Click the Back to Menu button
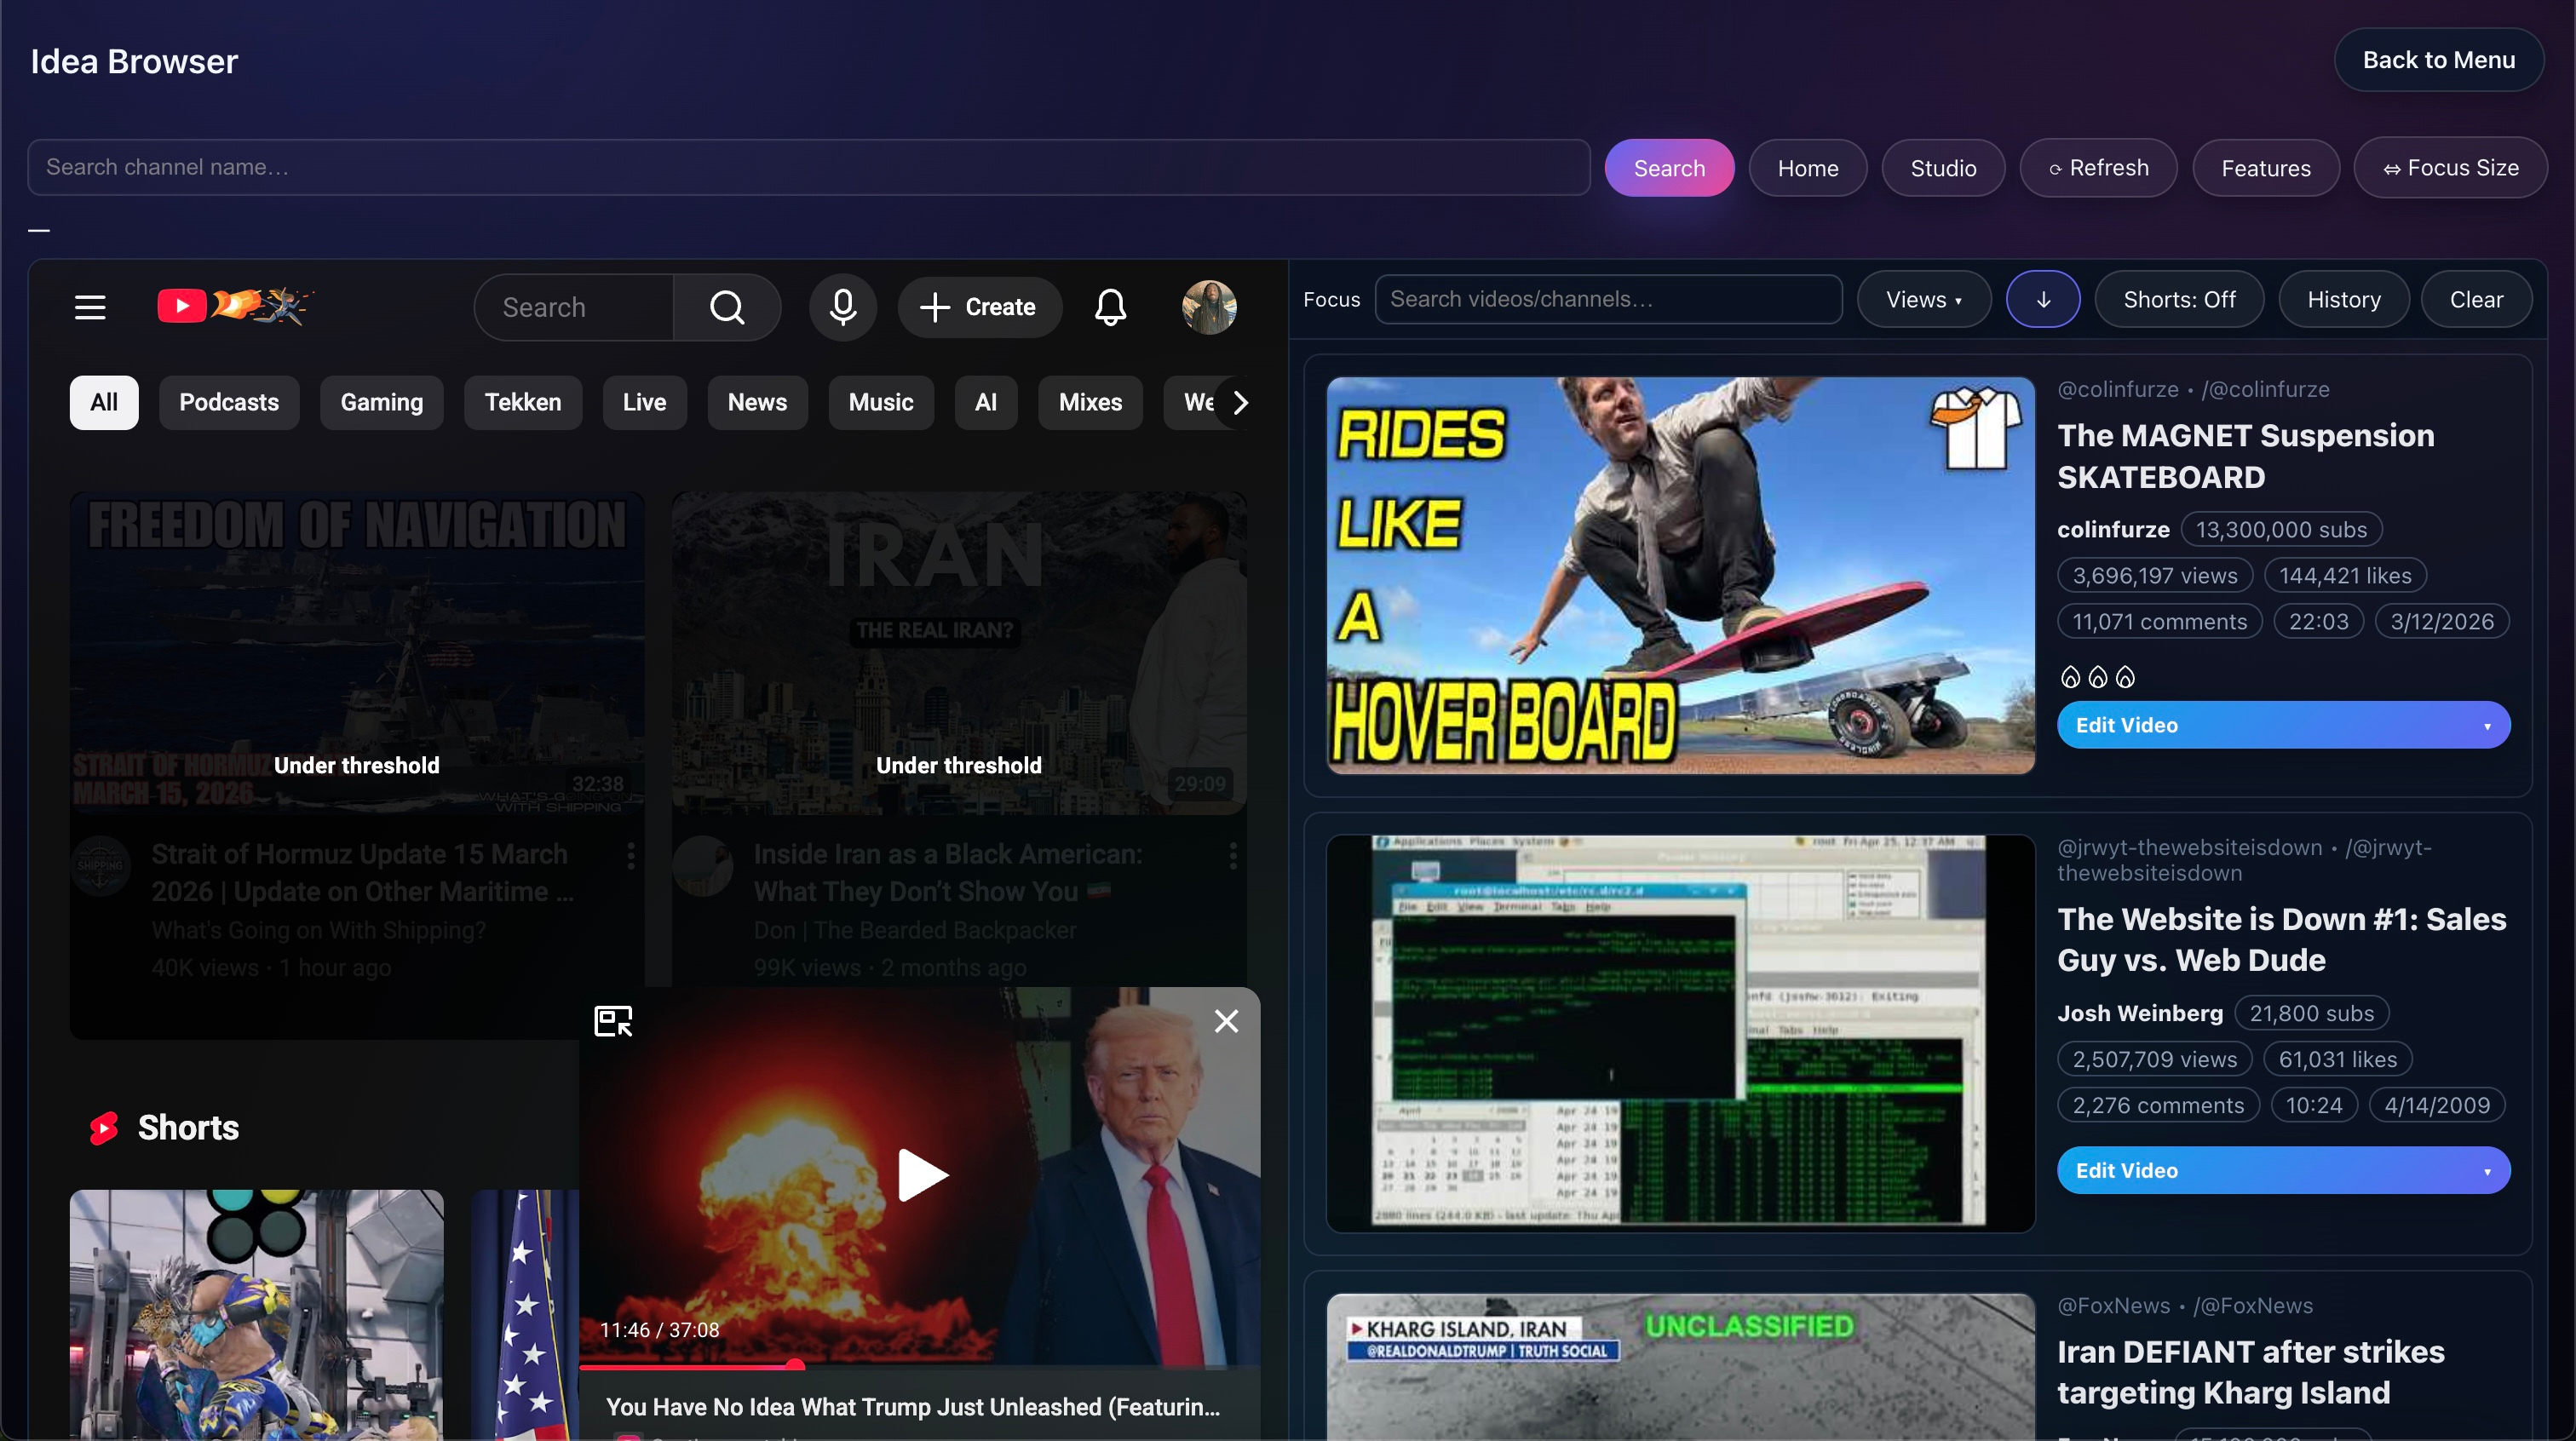Image resolution: width=2576 pixels, height=1441 pixels. (x=2440, y=59)
